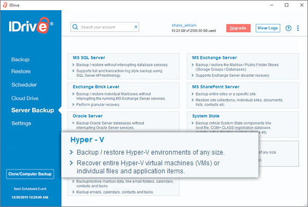The image size is (308, 207).
Task: Open Cloud Drive in sidebar
Action: pyautogui.click(x=25, y=98)
